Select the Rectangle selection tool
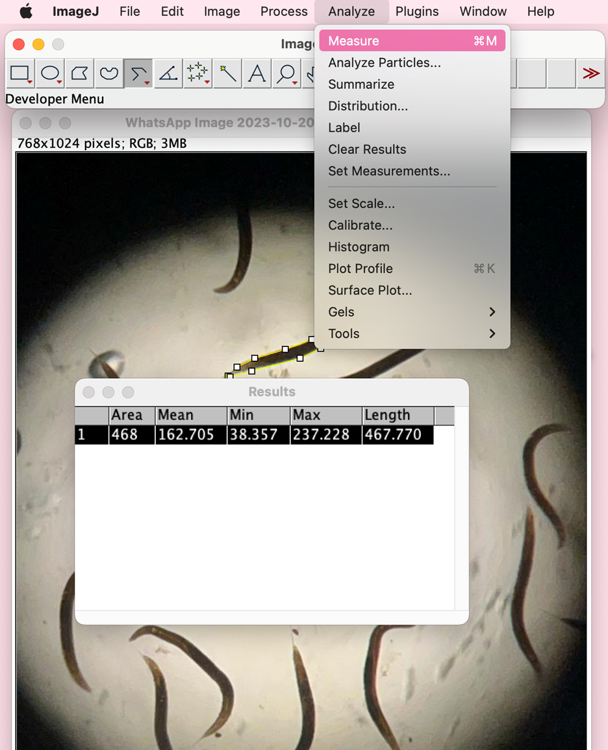608x750 pixels. 21,73
